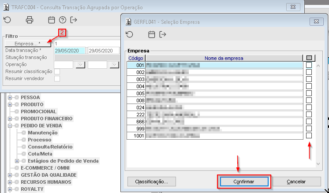Expand the PESSOA tree node
329x193 pixels.
[10, 97]
